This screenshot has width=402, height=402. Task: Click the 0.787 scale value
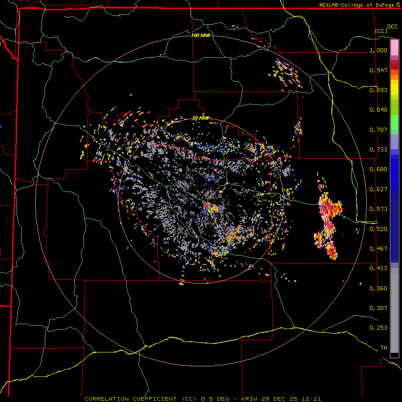[x=378, y=130]
